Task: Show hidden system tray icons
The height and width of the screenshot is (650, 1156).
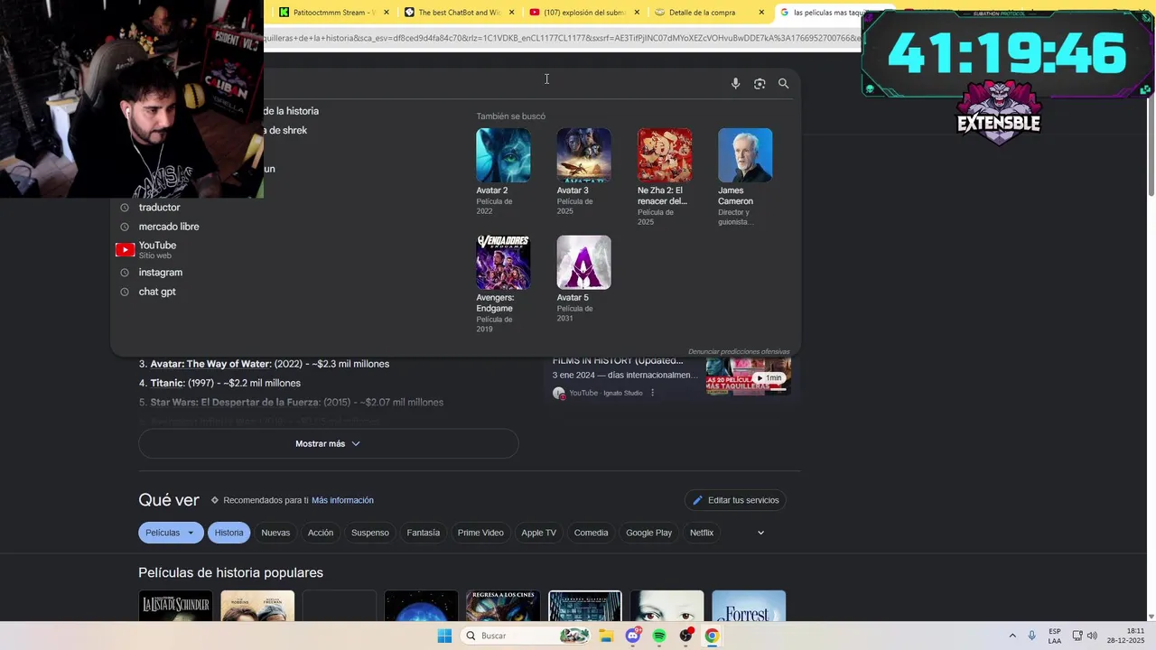Action: point(1012,636)
